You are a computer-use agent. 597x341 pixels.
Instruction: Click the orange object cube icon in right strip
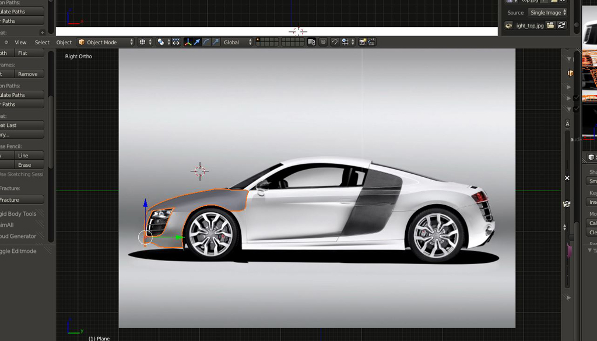coord(570,73)
